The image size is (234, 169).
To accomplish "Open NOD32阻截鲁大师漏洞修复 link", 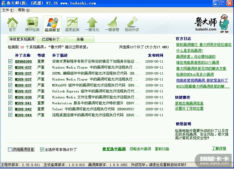I will coord(203,86).
